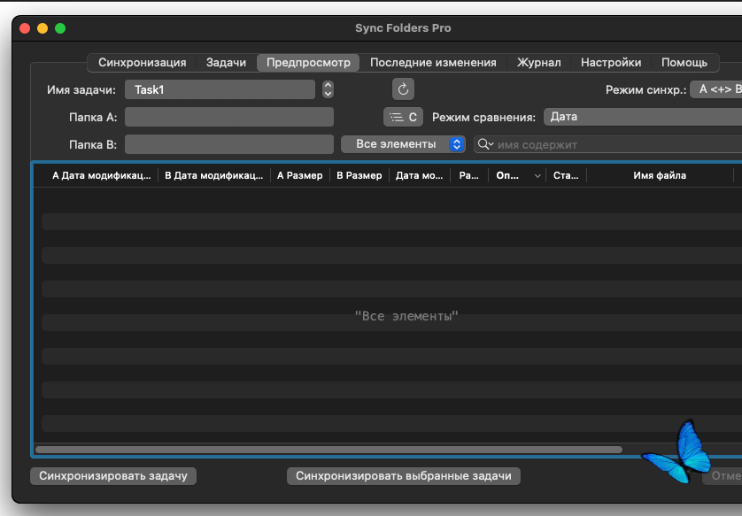Select the Предпросмотр tab

coord(308,63)
